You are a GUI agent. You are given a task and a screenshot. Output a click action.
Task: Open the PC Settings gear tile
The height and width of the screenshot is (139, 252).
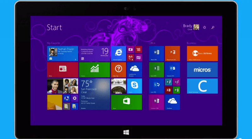[75, 98]
